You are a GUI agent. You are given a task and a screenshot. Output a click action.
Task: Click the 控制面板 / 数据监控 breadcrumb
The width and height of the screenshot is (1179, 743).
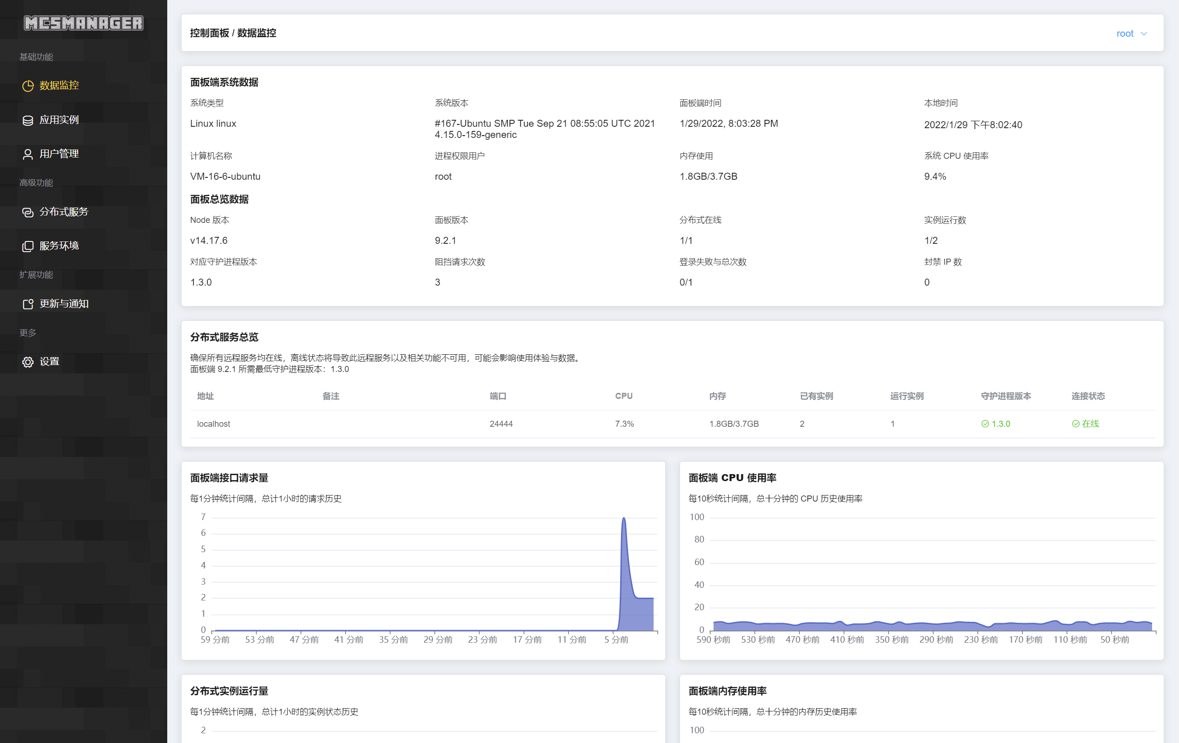pos(233,33)
